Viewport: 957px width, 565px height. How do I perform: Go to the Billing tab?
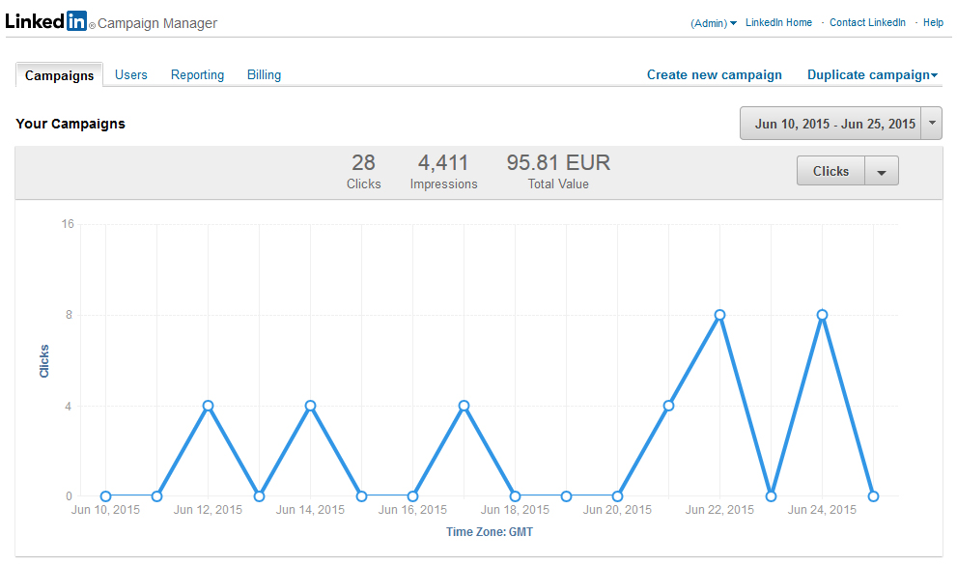pyautogui.click(x=264, y=74)
